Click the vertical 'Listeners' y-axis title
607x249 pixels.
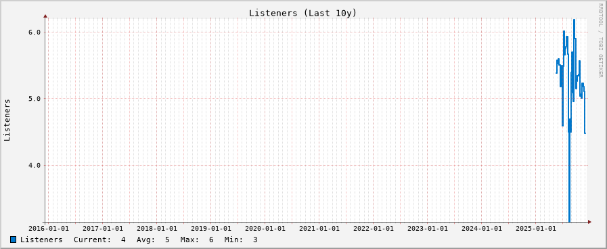pyautogui.click(x=7, y=120)
